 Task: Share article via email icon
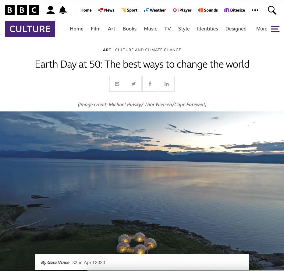pyautogui.click(x=117, y=84)
